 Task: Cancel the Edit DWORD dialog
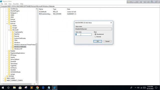click(x=107, y=41)
